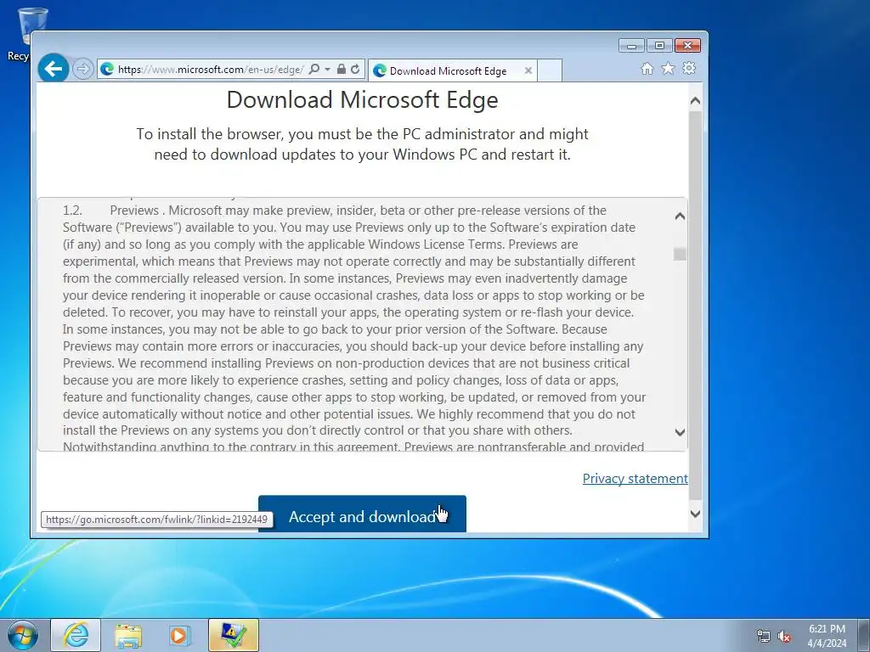The image size is (870, 652).
Task: Open the Privacy statement link
Action: pos(635,479)
